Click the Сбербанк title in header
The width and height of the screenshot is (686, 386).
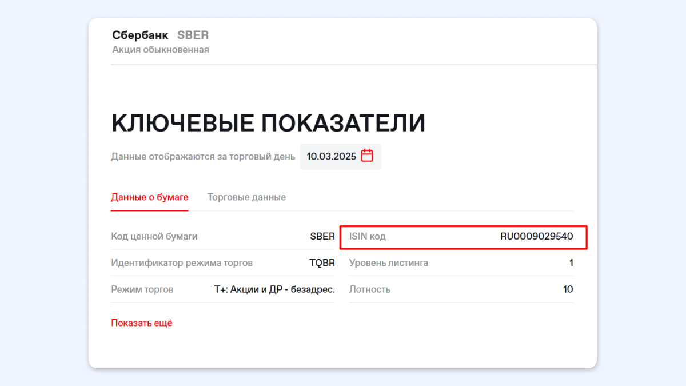pyautogui.click(x=141, y=35)
